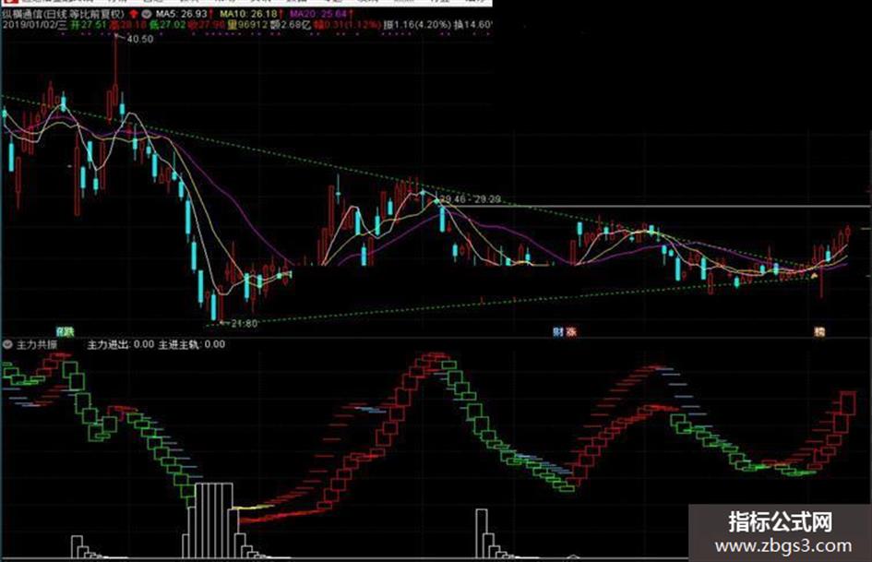Viewport: 872px width, 562px height.
Task: Select the 主力共振 indicator name
Action: tap(37, 344)
